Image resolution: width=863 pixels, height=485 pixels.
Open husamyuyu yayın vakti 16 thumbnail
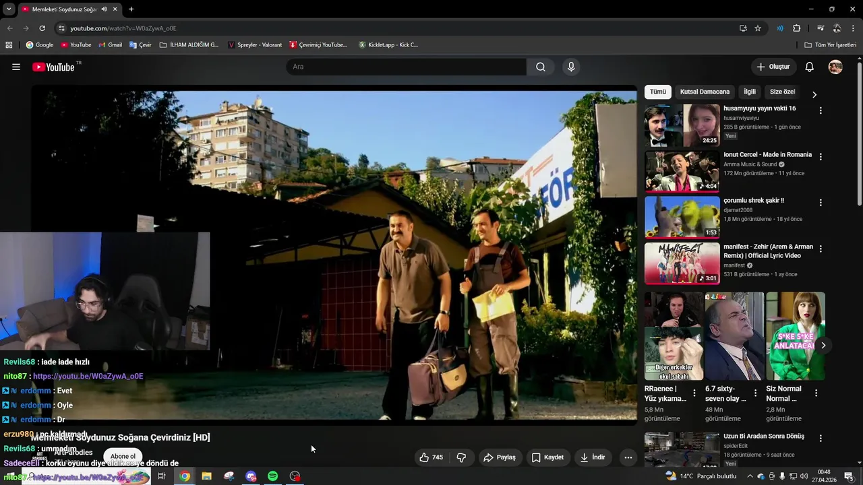pos(682,125)
